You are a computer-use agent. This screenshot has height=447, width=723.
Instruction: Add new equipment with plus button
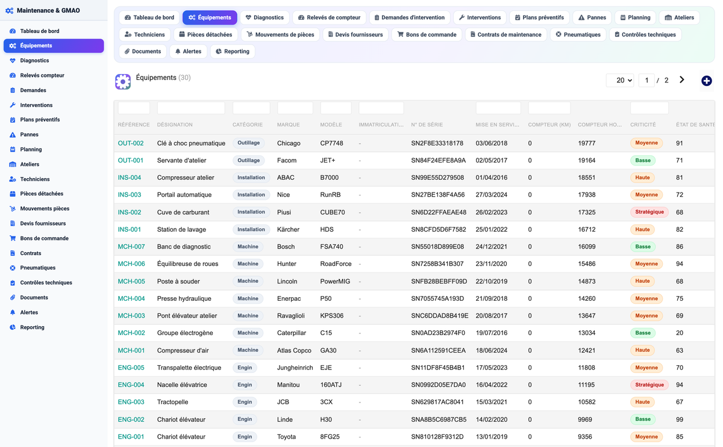click(706, 81)
